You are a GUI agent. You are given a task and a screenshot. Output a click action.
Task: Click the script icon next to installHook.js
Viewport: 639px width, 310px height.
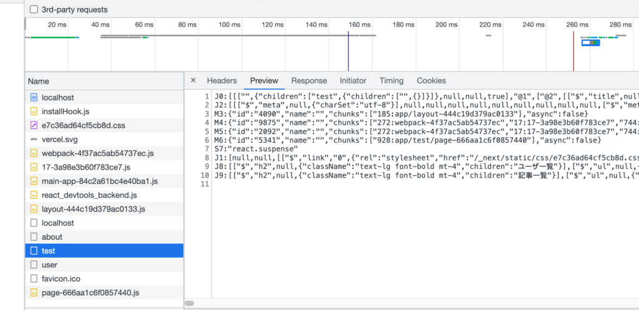(x=34, y=112)
